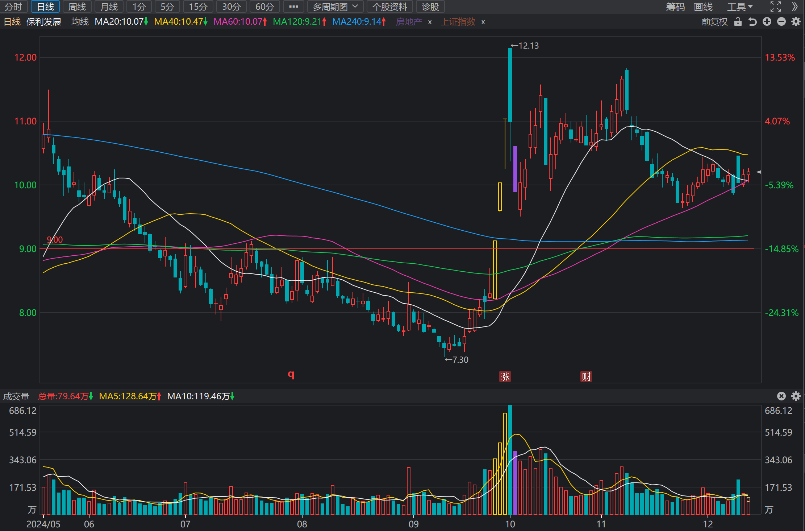Click the 9.00 horizontal line label

pos(55,240)
